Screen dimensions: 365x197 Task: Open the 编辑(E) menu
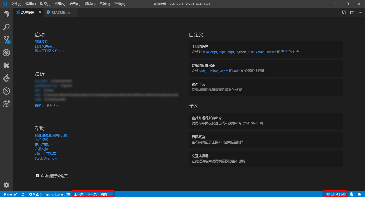(31, 4)
